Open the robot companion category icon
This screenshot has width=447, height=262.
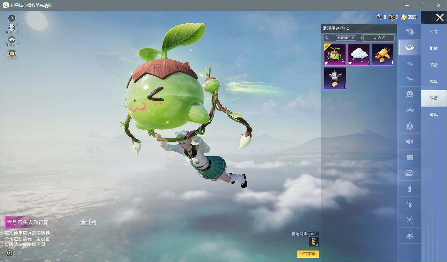[410, 126]
